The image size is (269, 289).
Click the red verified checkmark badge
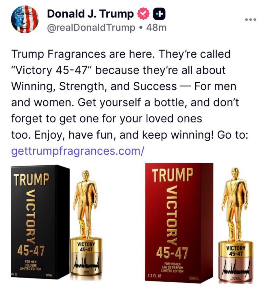143,14
